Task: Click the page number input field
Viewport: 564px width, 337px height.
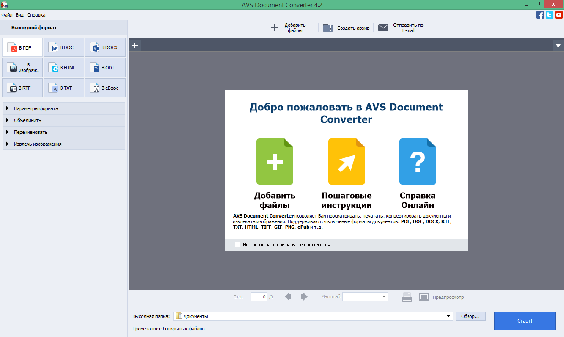Action: (x=259, y=297)
